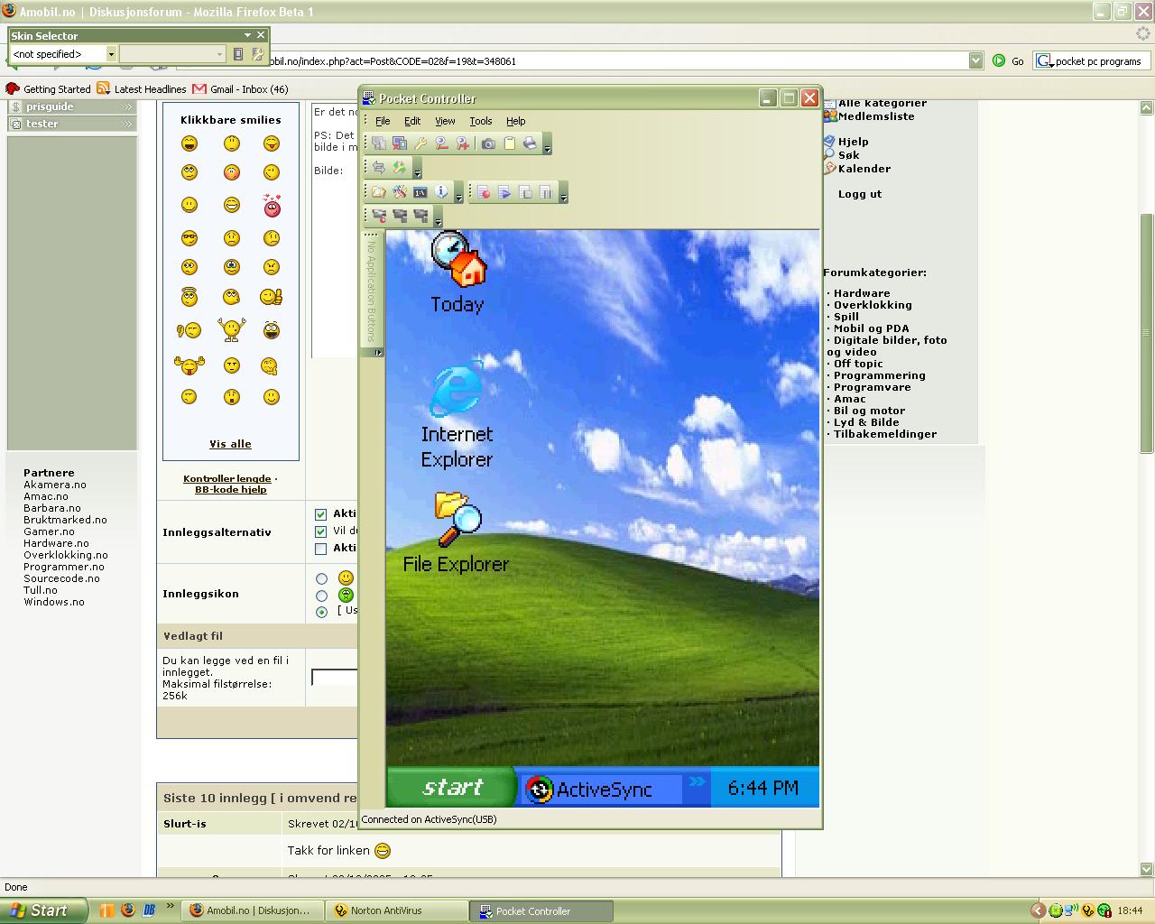This screenshot has height=924, width=1155.
Task: Click the Gmail - Inbox (46) bookmark
Action: click(240, 88)
